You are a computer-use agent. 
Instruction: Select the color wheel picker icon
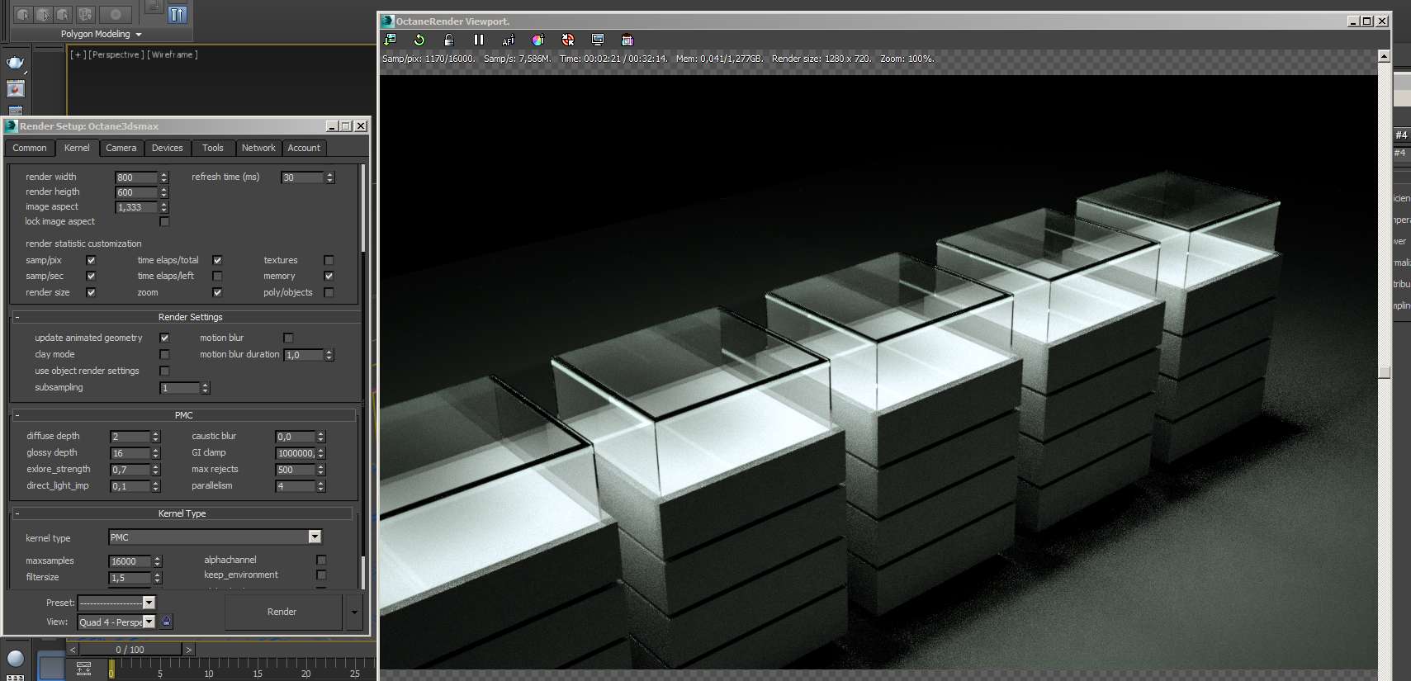pos(538,40)
